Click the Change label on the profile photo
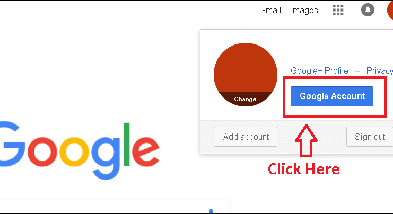Viewport: 393px width, 214px height. tap(245, 99)
